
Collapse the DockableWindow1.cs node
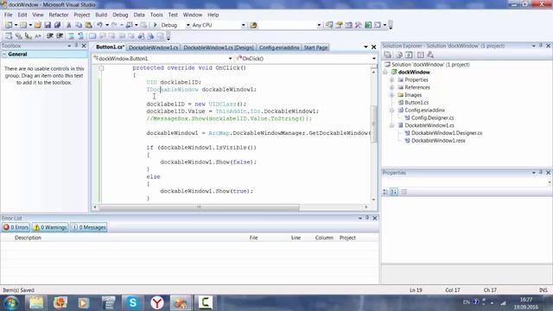point(391,125)
